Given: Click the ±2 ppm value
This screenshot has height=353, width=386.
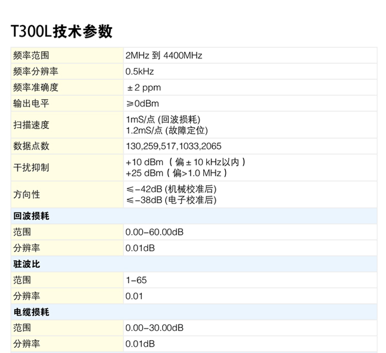Looking at the screenshot, I should (144, 87).
